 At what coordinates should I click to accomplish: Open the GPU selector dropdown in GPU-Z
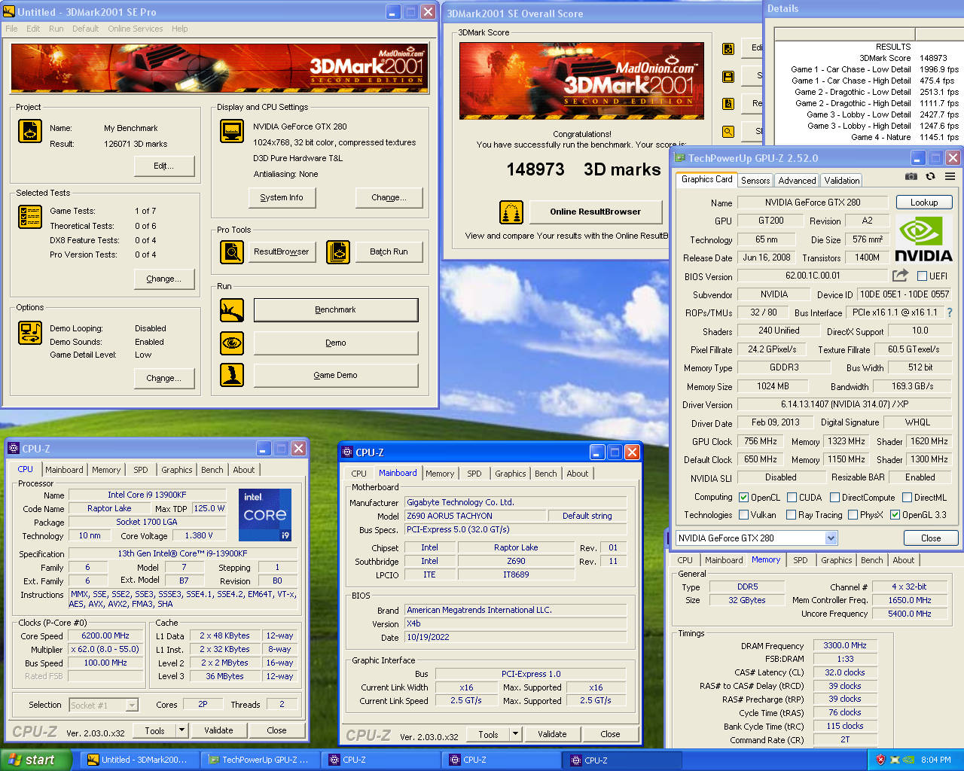pyautogui.click(x=831, y=538)
